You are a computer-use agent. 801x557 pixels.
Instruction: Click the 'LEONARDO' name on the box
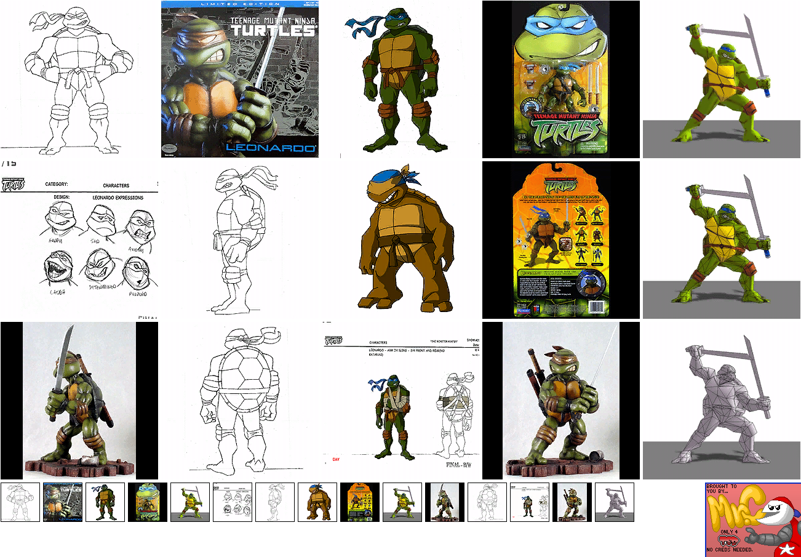click(x=271, y=148)
